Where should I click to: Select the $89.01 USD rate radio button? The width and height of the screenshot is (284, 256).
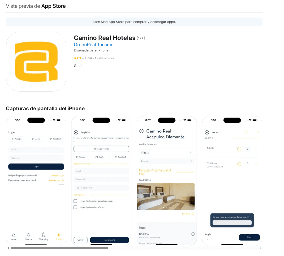[193, 234]
